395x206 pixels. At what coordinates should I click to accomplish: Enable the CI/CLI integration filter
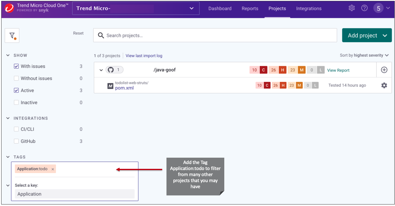tap(16, 129)
